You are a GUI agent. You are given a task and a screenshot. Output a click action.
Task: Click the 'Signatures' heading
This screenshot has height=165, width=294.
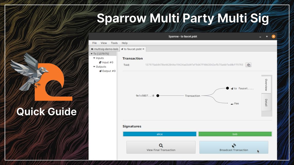click(132, 126)
